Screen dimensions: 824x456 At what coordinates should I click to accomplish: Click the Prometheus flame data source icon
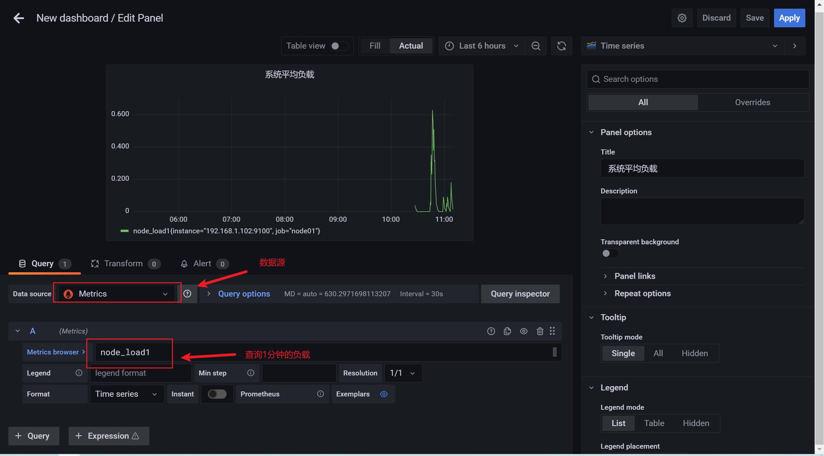(x=68, y=294)
